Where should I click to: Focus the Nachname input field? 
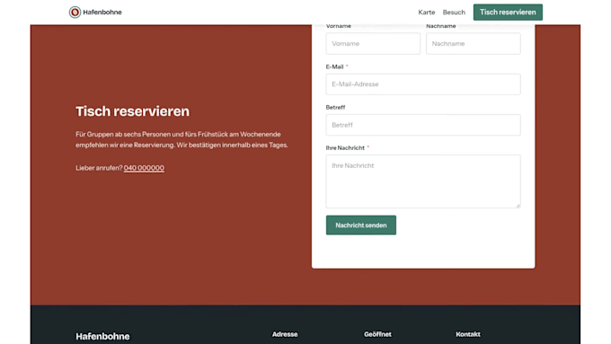pyautogui.click(x=473, y=44)
